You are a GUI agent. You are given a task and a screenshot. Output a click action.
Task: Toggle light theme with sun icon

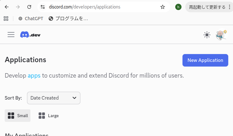click(x=207, y=35)
